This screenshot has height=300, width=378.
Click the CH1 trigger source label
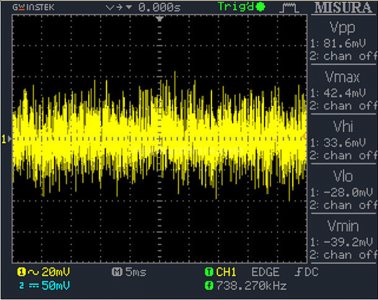[226, 272]
